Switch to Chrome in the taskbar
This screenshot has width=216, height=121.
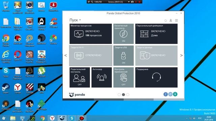43,118
